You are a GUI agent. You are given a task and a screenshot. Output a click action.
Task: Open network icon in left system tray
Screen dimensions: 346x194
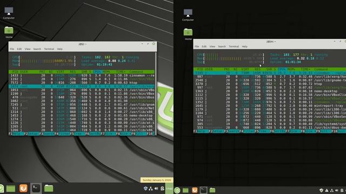[x=151, y=189]
